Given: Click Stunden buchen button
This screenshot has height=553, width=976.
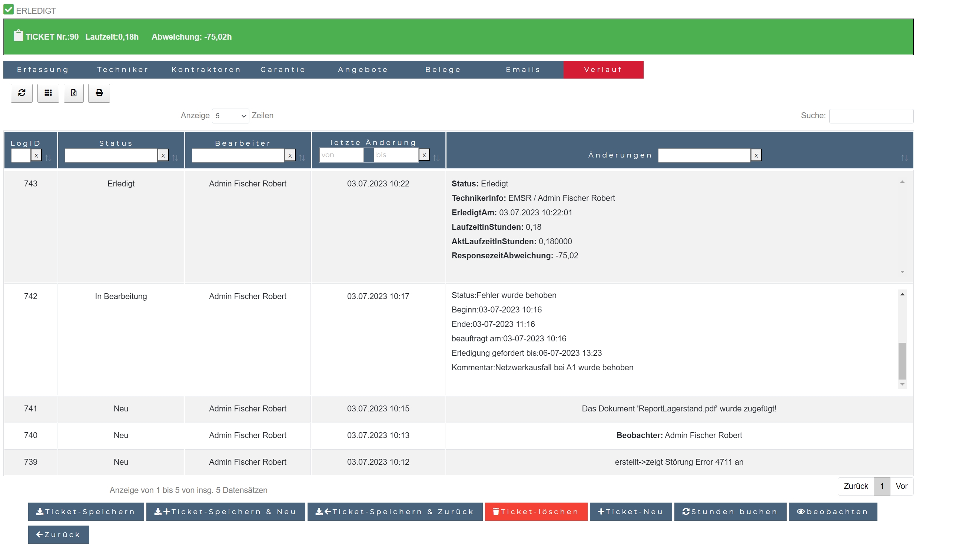Looking at the screenshot, I should click(x=730, y=511).
